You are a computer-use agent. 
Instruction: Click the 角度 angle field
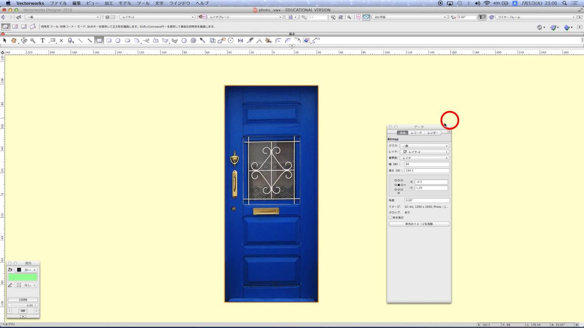pos(427,200)
